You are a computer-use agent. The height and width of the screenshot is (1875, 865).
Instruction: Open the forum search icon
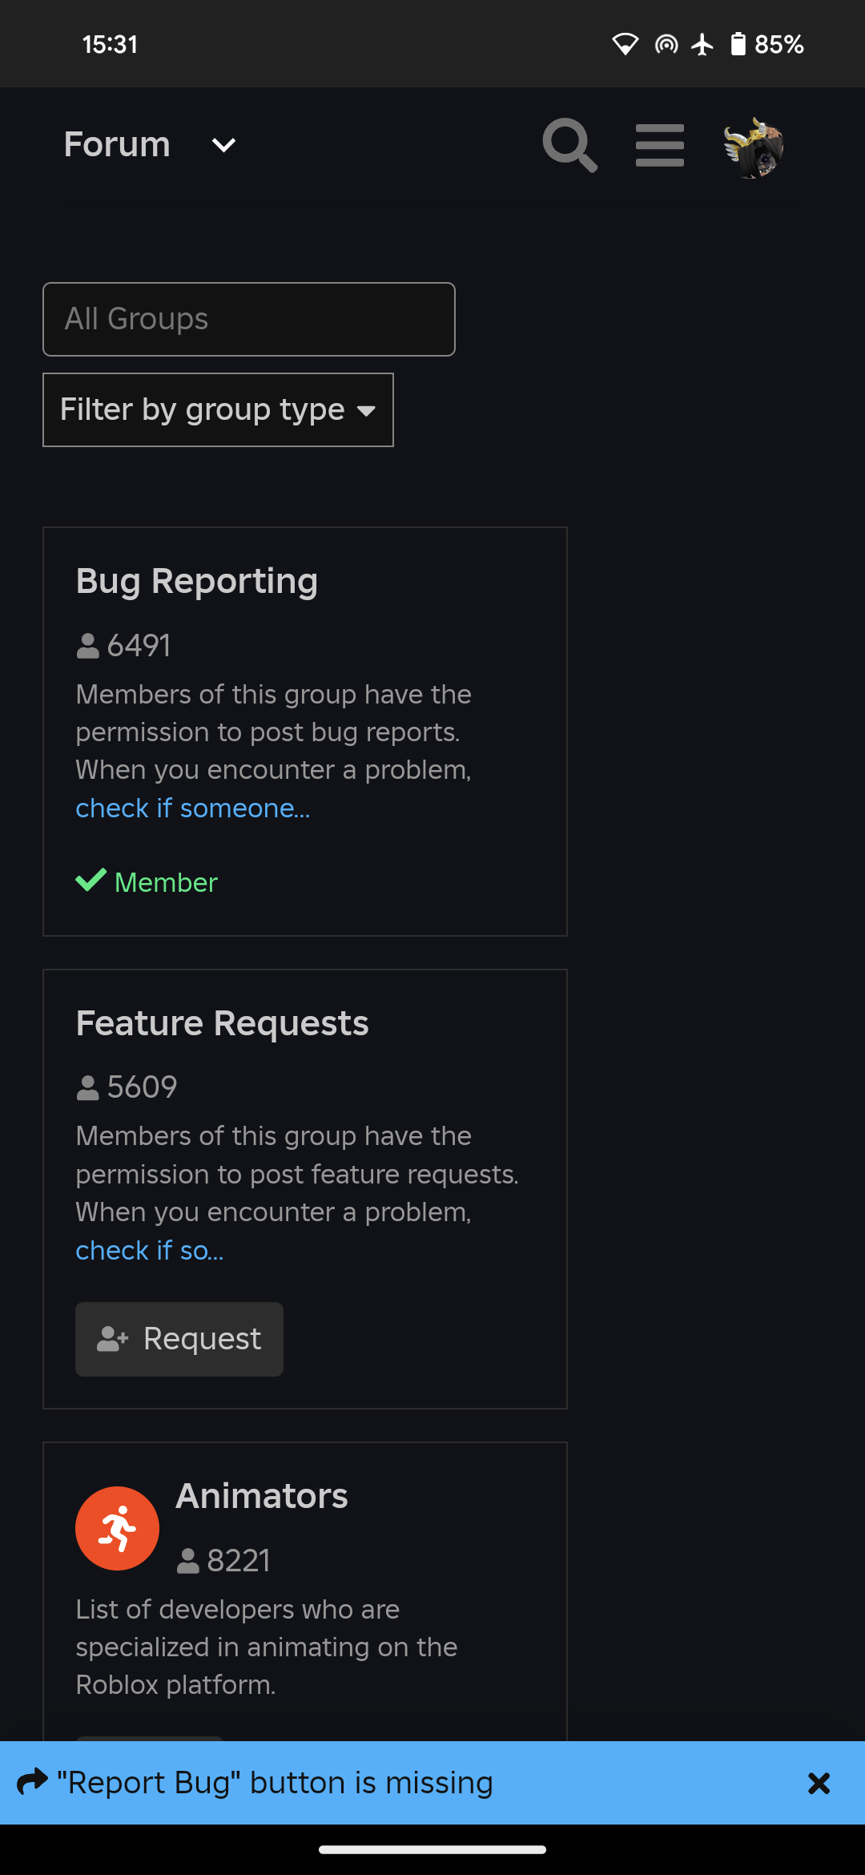coord(569,145)
